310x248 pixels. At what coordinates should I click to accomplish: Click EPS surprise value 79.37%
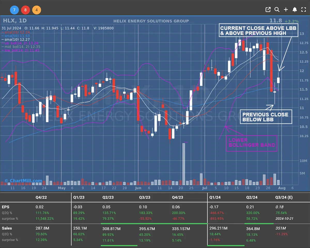109,219
